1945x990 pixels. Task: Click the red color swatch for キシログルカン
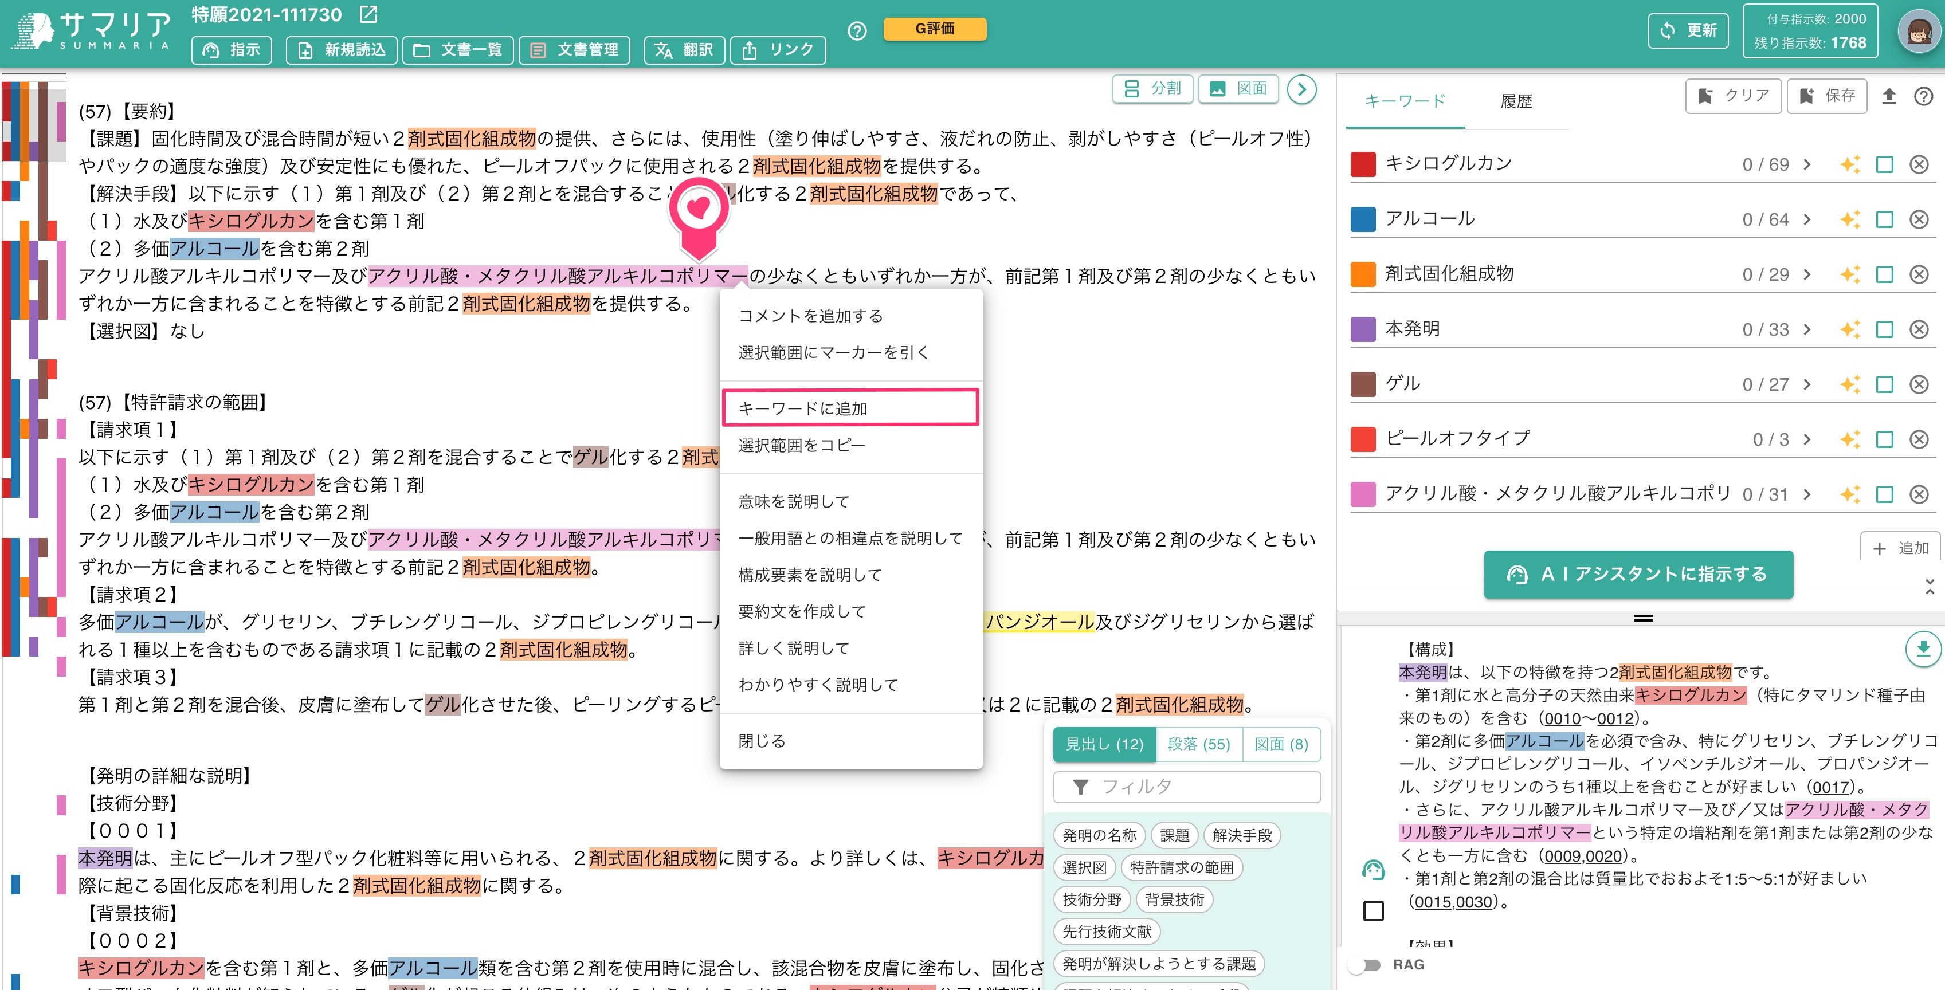(1363, 164)
